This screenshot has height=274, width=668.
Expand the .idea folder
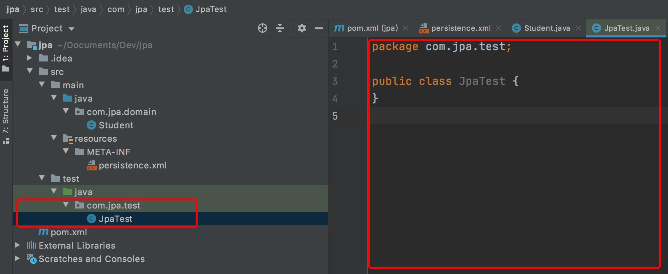[29, 58]
